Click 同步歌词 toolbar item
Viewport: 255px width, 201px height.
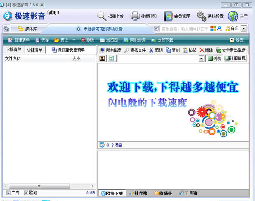(x=134, y=40)
